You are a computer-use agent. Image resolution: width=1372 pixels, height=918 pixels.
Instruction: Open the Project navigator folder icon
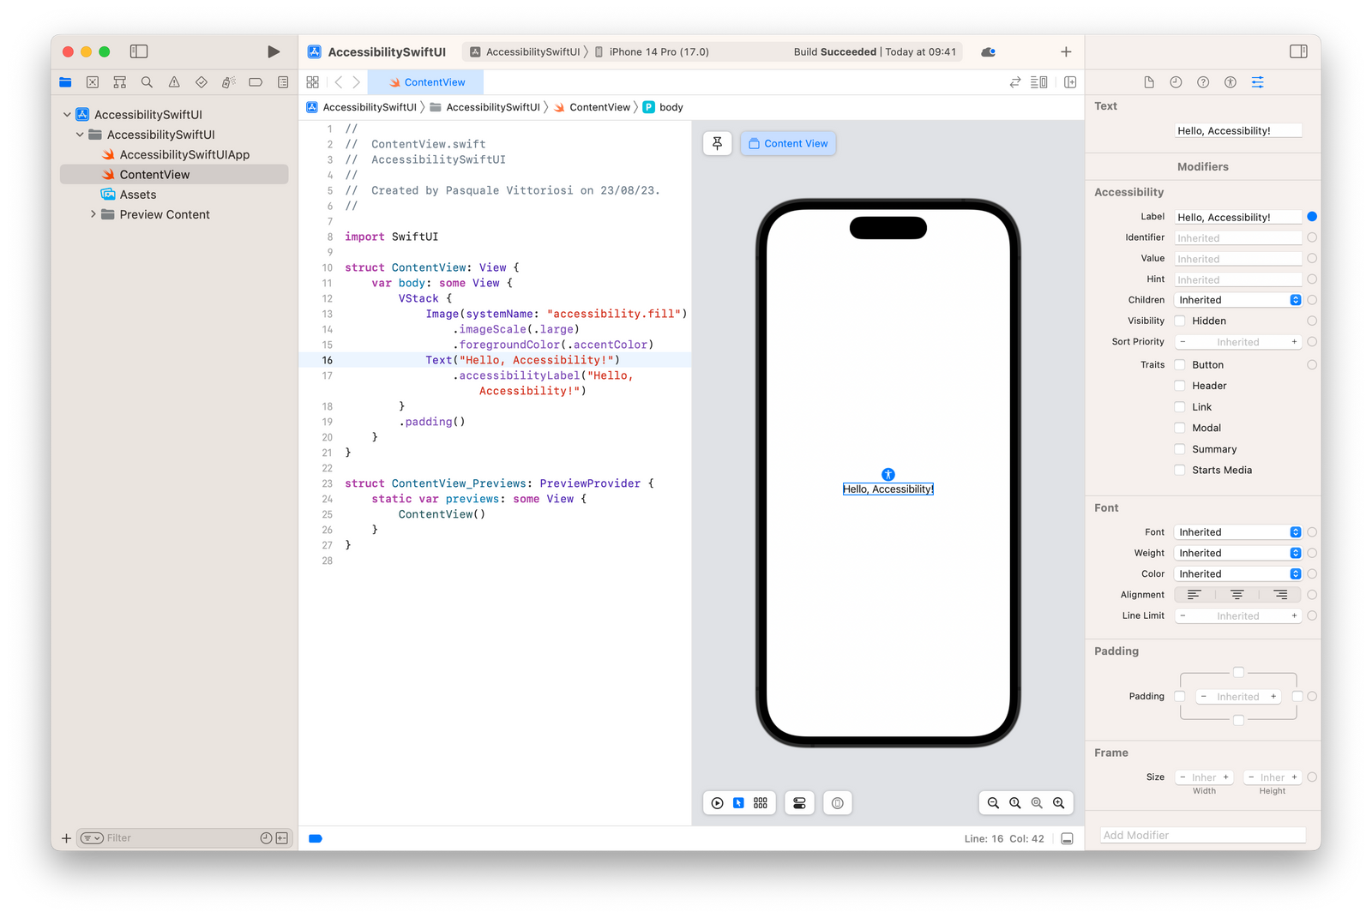[x=65, y=82]
